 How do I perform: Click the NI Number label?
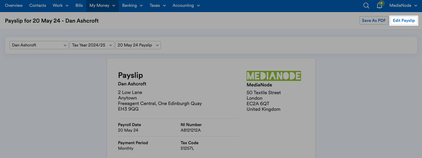(191, 125)
